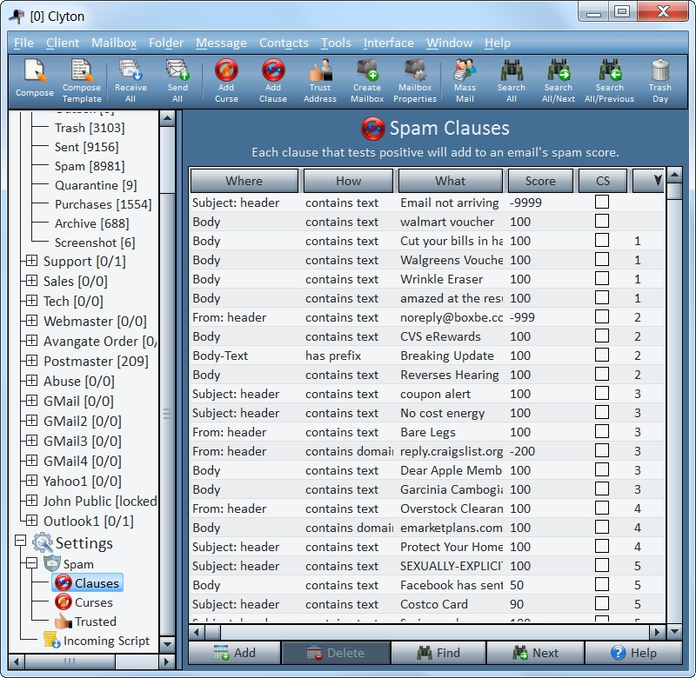Expand the Sales mailbox node
The height and width of the screenshot is (678, 696).
click(31, 280)
